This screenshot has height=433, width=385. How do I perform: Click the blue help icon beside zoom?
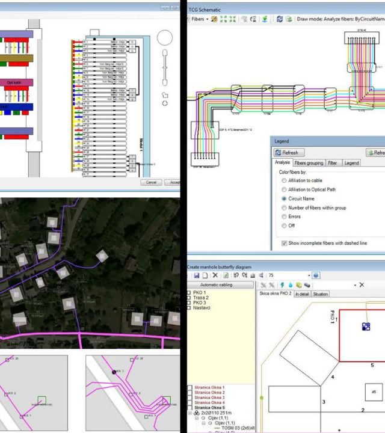tap(316, 275)
